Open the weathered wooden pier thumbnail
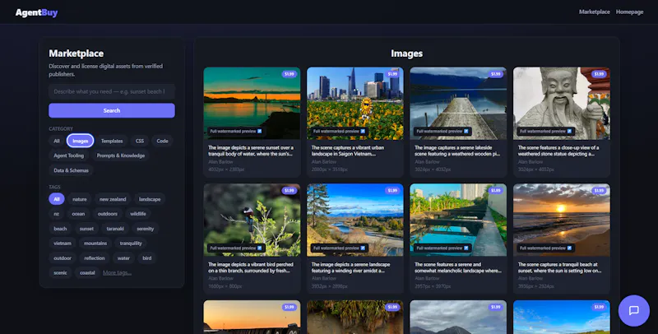This screenshot has width=658, height=334. (458, 103)
